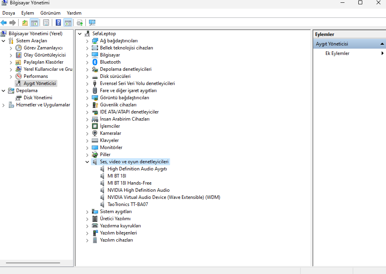Image resolution: width=386 pixels, height=274 pixels.
Task: Click the Yazdırma kuyrukları printer icon
Action: [95, 226]
